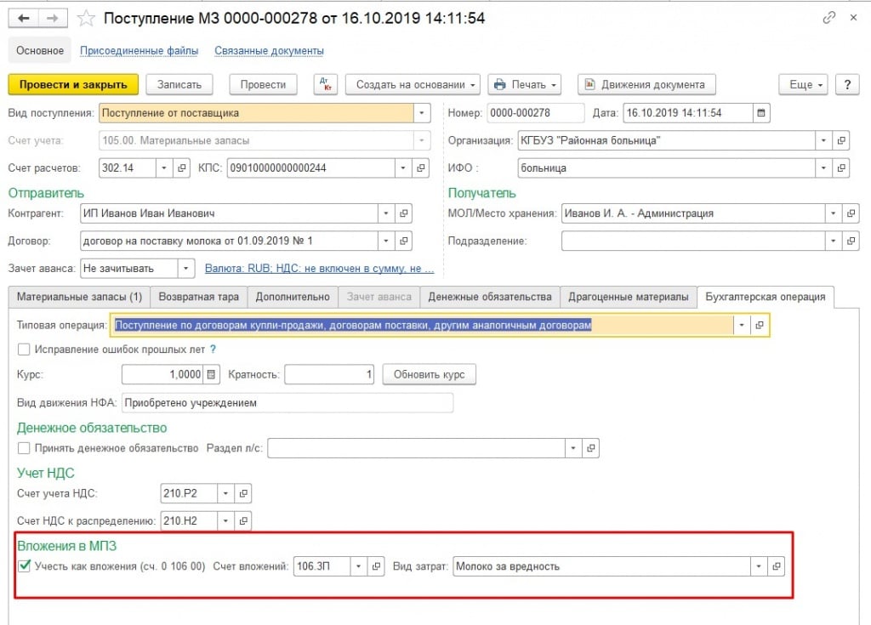Uncheck Учесть как вложения checkbox
871x625 pixels.
(25, 565)
